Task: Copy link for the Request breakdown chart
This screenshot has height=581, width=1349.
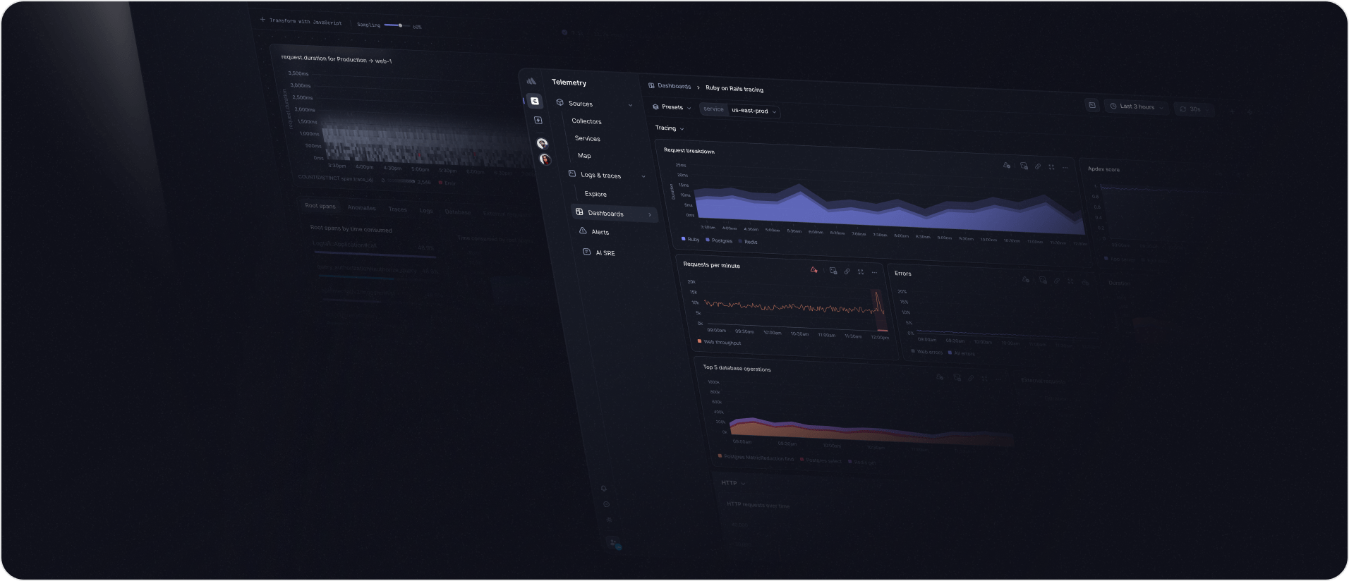Action: pyautogui.click(x=1037, y=166)
